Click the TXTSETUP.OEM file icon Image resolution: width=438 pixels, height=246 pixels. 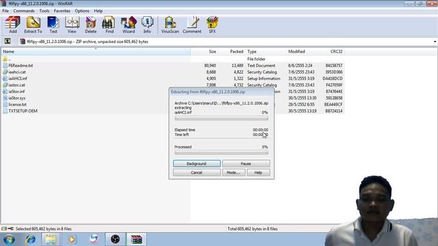(5, 111)
